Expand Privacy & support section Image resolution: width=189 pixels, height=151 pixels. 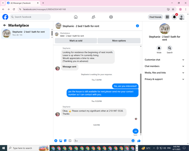[164, 79]
